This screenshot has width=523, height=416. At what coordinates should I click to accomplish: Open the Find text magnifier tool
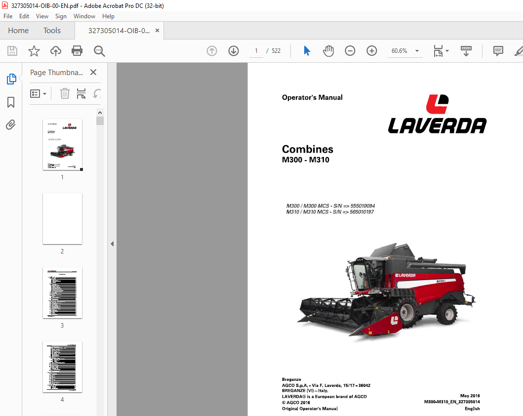(99, 51)
